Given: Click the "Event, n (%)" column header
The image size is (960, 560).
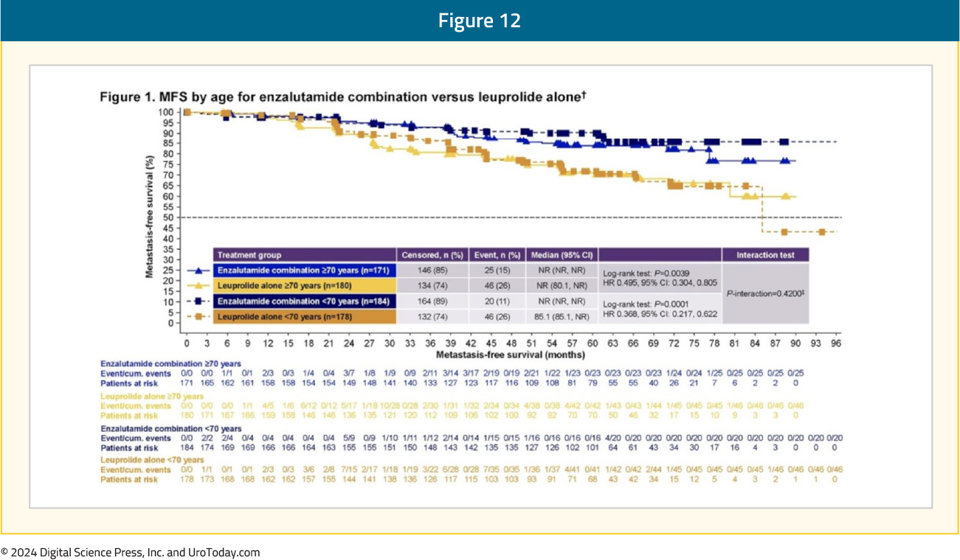Looking at the screenshot, I should pyautogui.click(x=496, y=255).
